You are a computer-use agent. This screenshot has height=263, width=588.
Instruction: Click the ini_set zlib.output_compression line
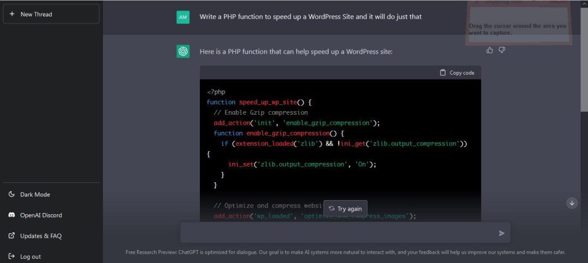point(302,164)
